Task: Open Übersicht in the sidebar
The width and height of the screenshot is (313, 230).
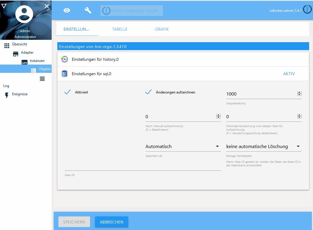Action: pos(19,44)
